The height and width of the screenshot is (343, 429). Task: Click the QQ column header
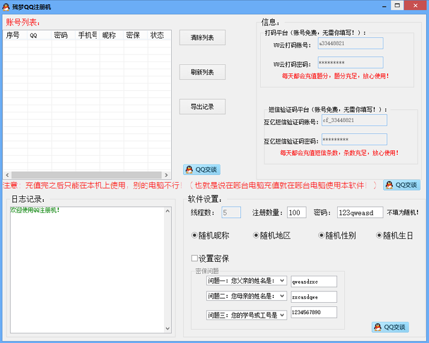(40, 35)
